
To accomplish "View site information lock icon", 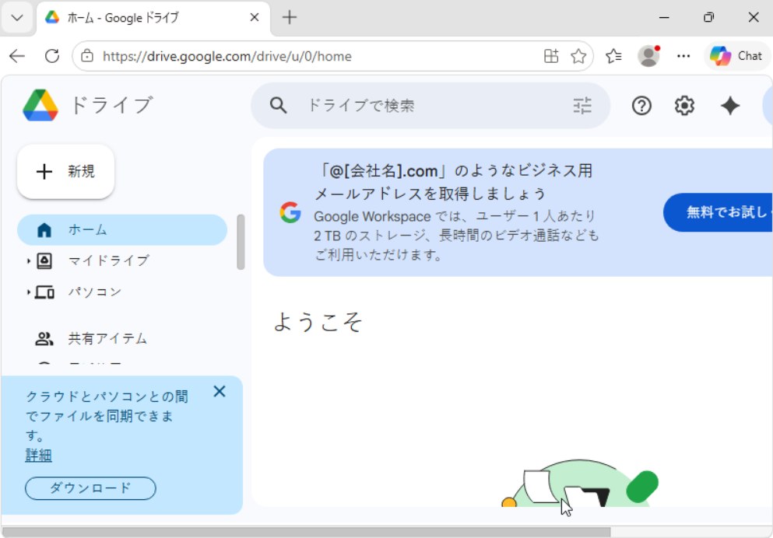I will (x=87, y=56).
